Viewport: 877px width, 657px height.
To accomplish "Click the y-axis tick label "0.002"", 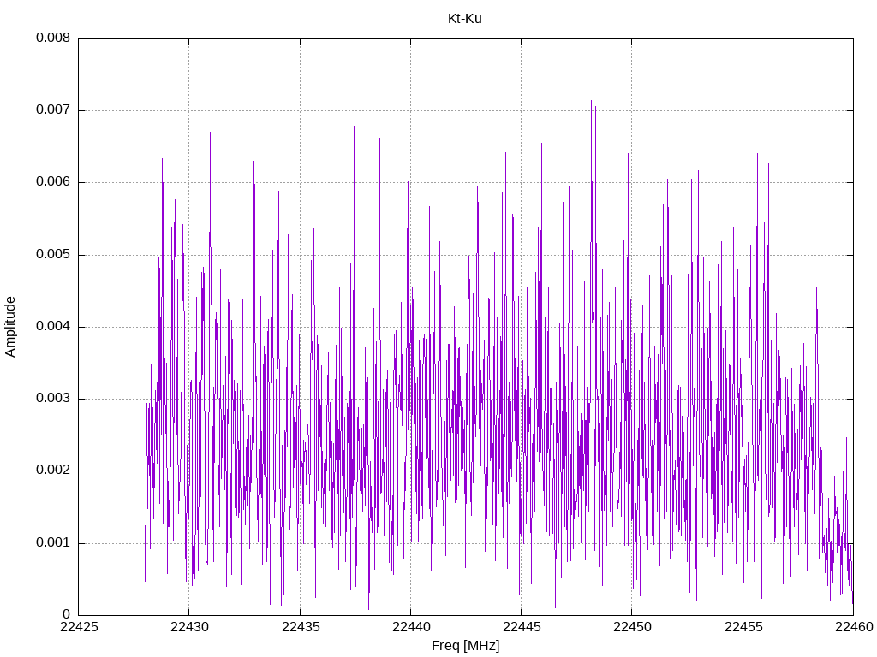I will (53, 471).
